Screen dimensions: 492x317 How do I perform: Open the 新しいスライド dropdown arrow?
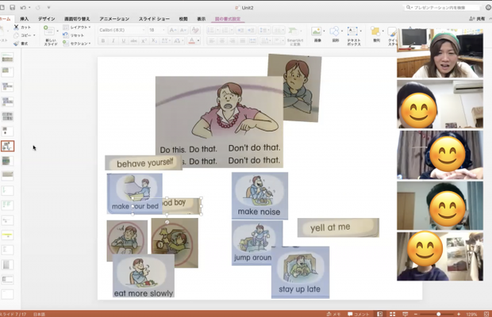(x=57, y=31)
